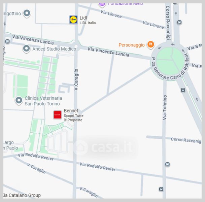The width and height of the screenshot is (205, 202).
Task: Open the Personaggio restaurant fork icon
Action: tap(151, 44)
